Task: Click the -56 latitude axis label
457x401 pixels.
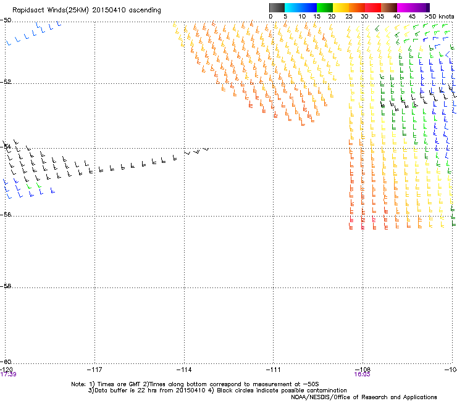Action: pos(6,215)
